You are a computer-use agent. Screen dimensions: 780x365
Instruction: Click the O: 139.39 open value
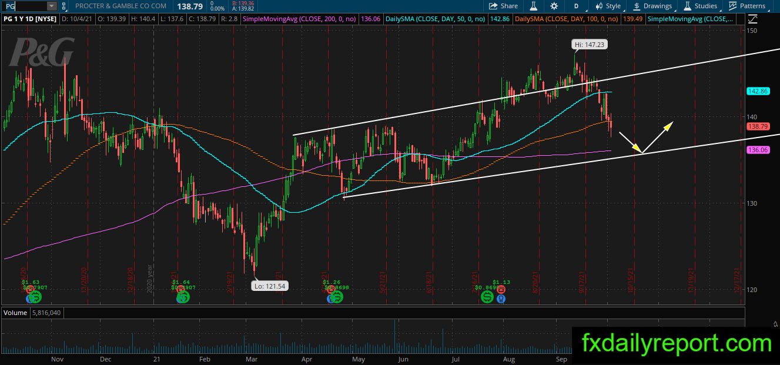(111, 19)
